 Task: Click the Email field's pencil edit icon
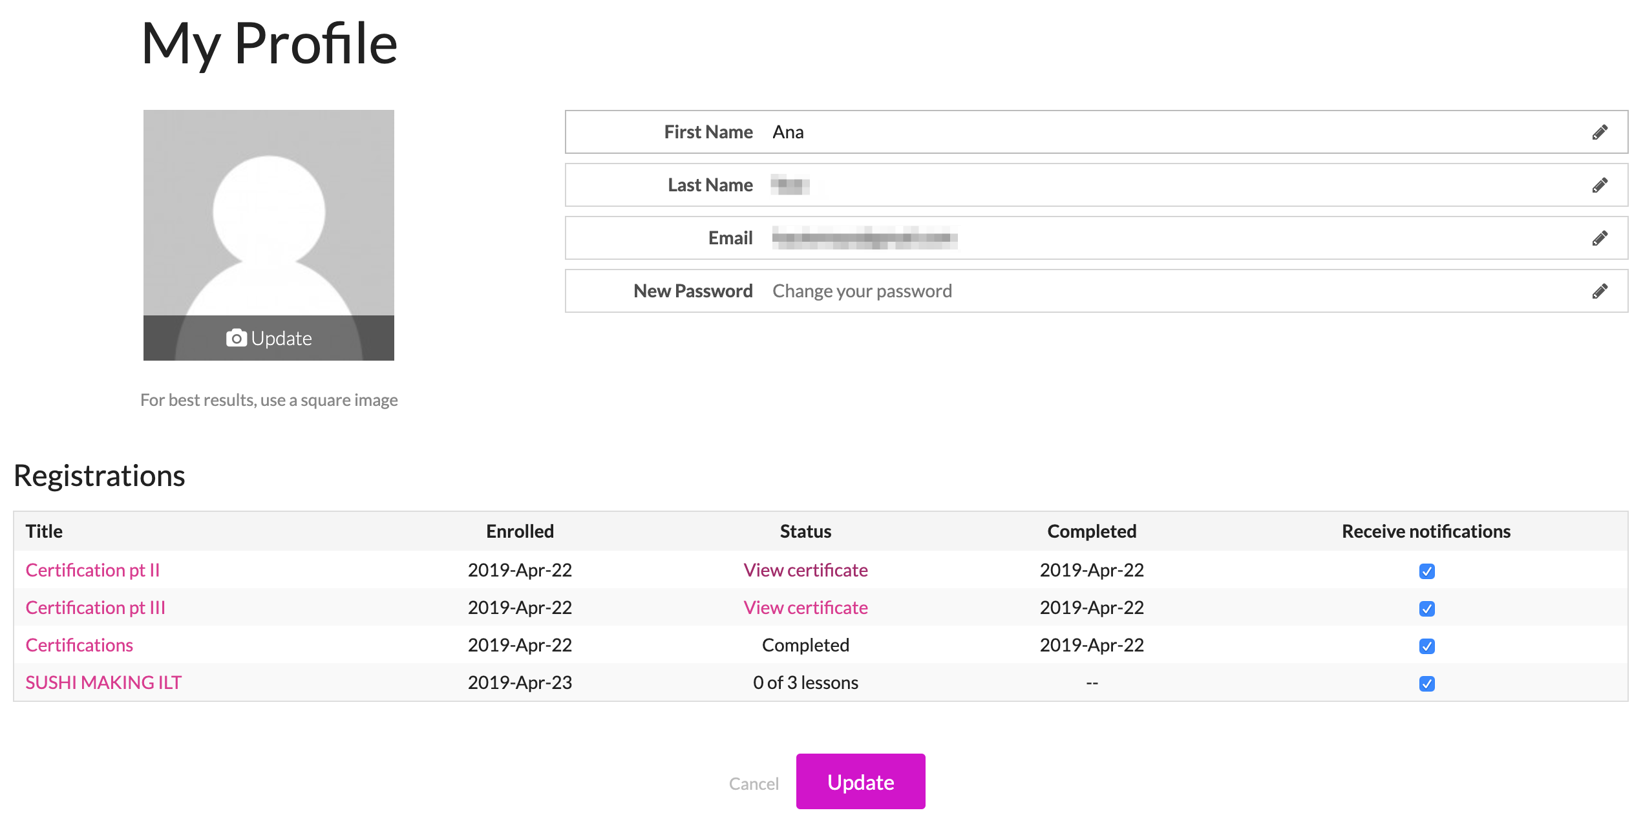[1600, 238]
